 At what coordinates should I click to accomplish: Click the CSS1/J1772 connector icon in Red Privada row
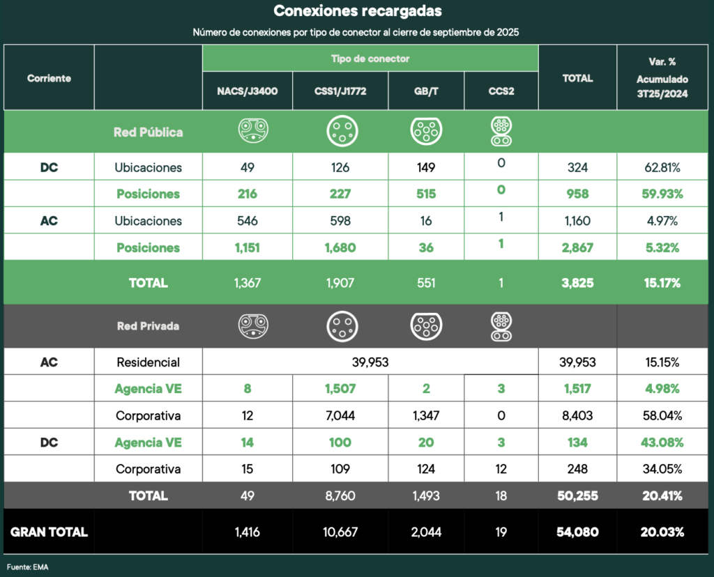(x=341, y=325)
